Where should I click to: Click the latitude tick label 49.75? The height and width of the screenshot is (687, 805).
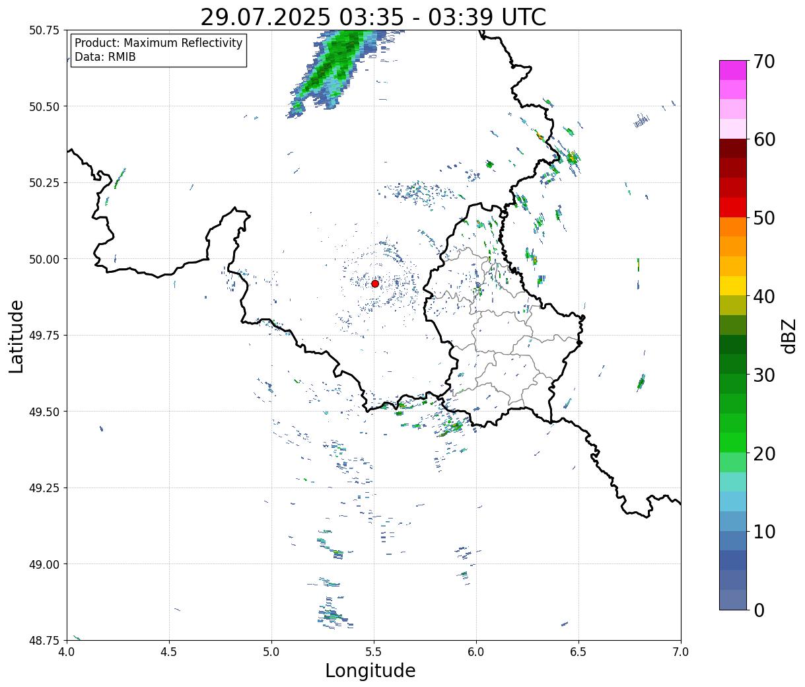[x=44, y=335]
